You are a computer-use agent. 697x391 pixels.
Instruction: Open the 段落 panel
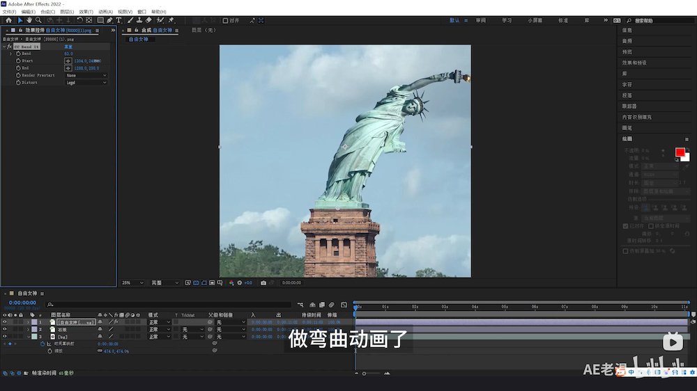[627, 95]
